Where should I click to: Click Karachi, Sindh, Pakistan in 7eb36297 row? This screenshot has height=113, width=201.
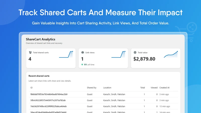pyautogui.click(x=114, y=106)
